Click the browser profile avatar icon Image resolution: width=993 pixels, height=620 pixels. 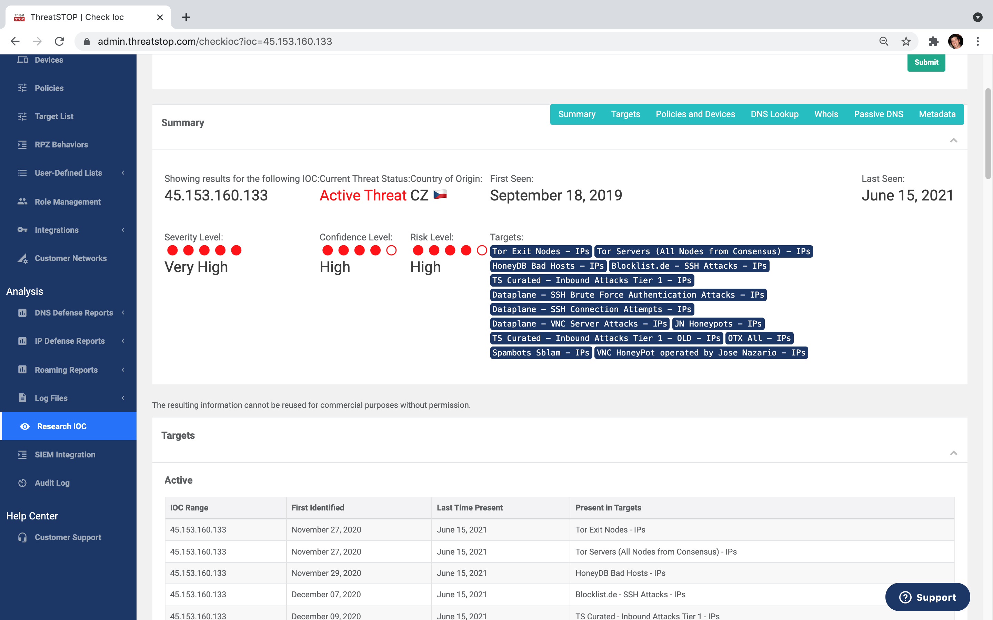(956, 41)
